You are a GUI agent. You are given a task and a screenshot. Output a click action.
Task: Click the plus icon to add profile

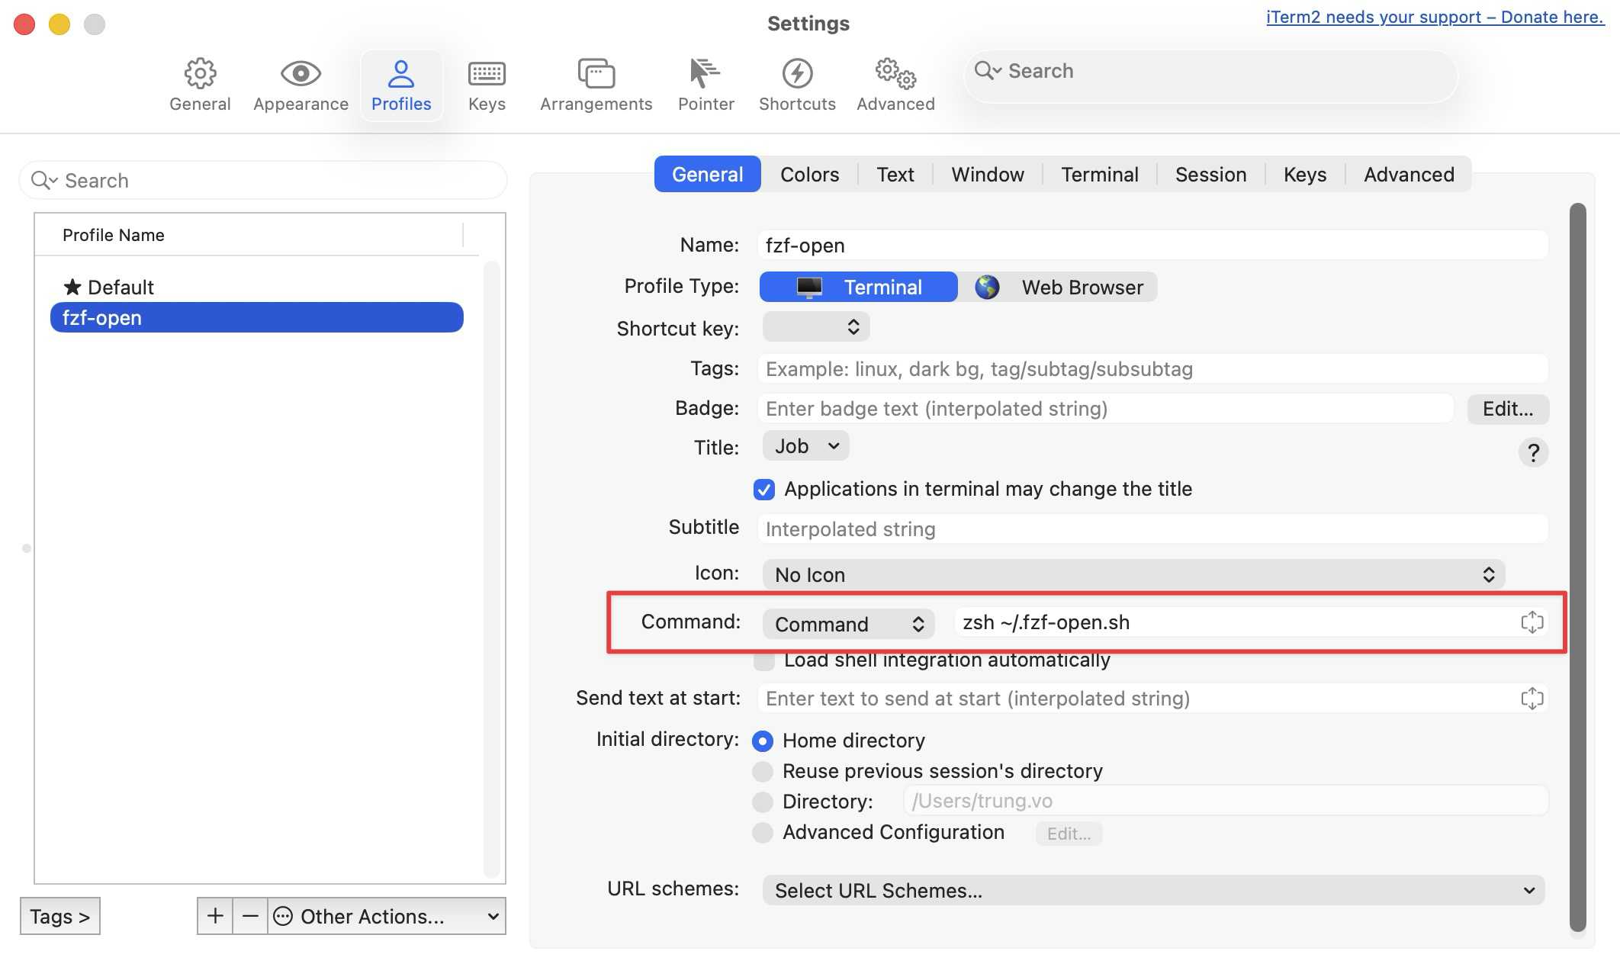tap(215, 916)
